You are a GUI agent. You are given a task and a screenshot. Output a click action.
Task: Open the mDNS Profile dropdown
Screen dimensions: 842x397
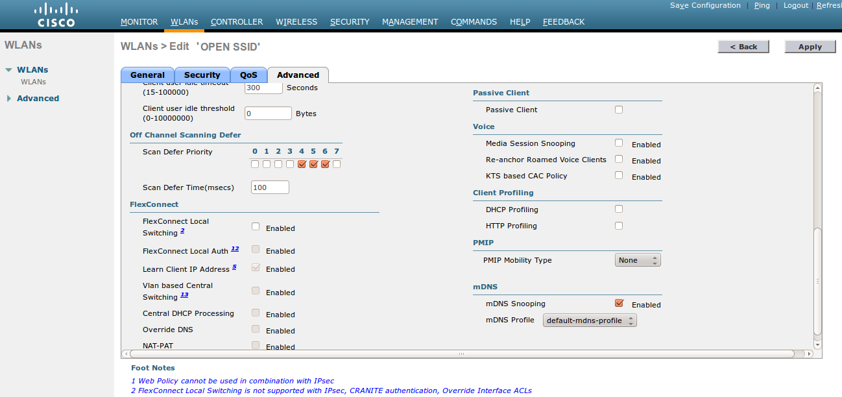589,320
